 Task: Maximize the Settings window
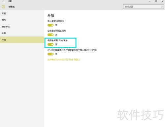pyautogui.click(x=156, y=1)
